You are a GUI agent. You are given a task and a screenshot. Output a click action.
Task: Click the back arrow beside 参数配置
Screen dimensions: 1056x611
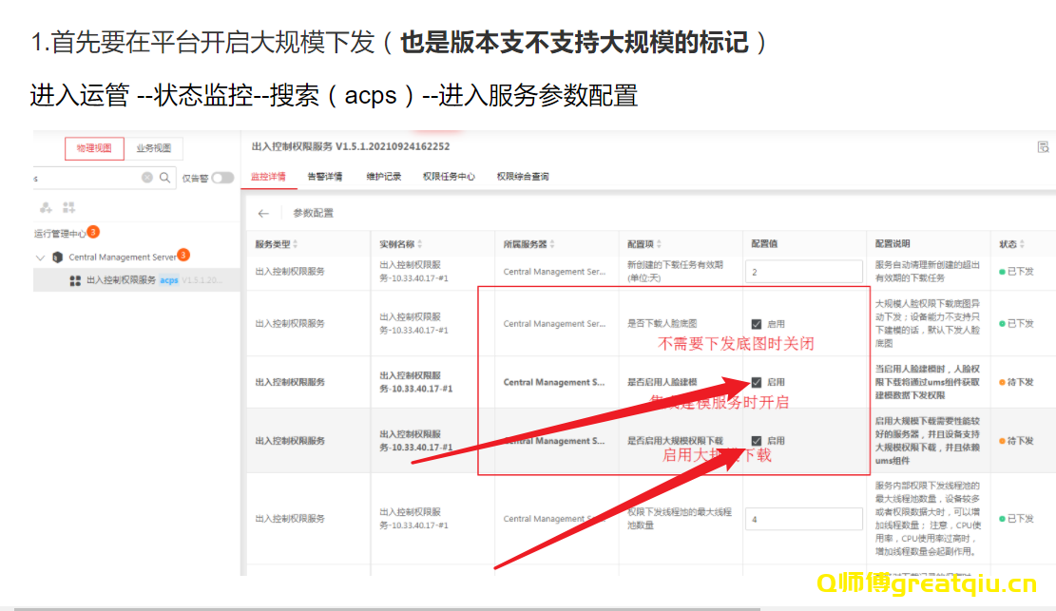[263, 214]
